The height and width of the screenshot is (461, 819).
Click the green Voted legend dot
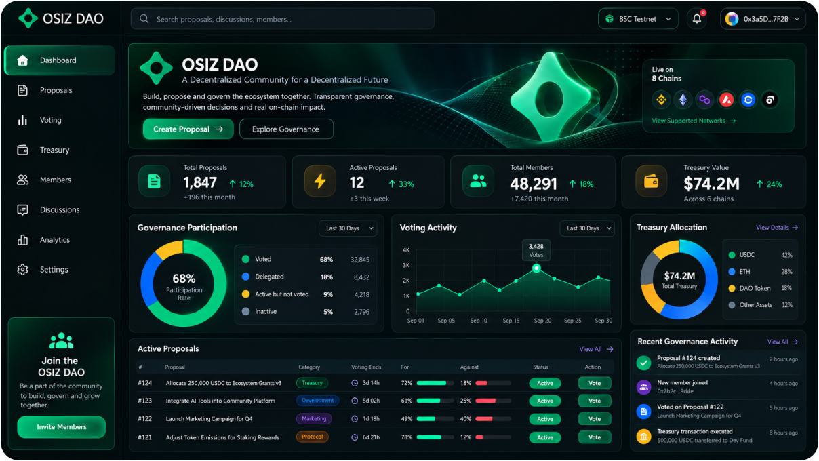(x=245, y=259)
